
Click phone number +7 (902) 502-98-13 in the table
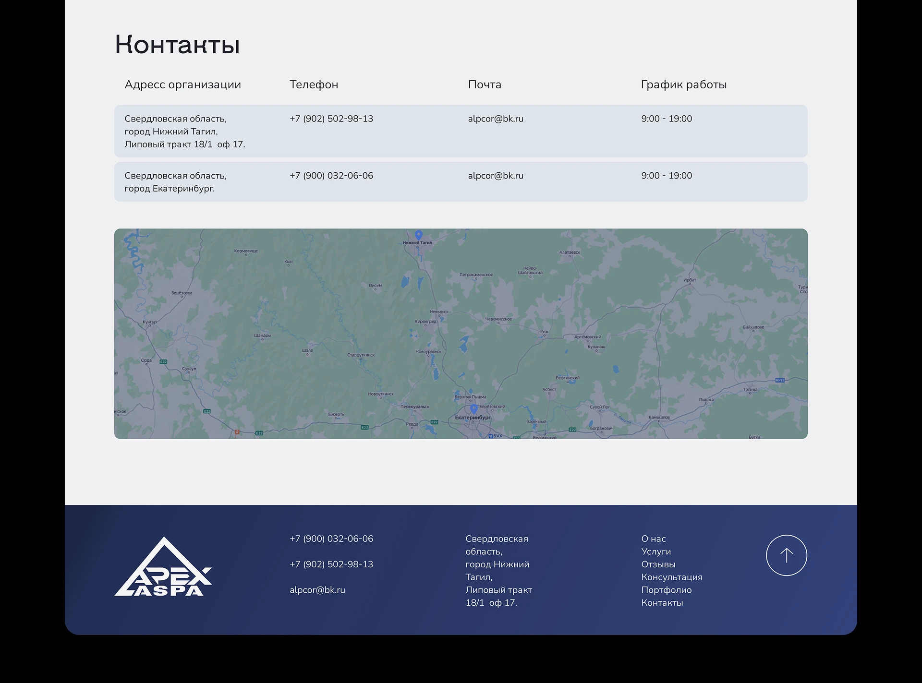331,119
